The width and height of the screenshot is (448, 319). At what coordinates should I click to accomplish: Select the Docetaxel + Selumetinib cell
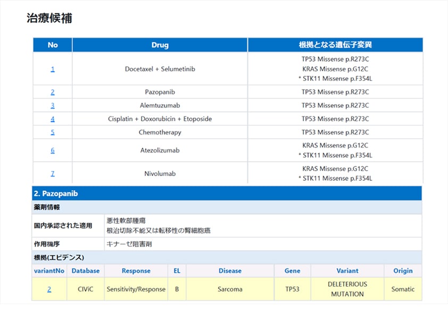coord(160,69)
